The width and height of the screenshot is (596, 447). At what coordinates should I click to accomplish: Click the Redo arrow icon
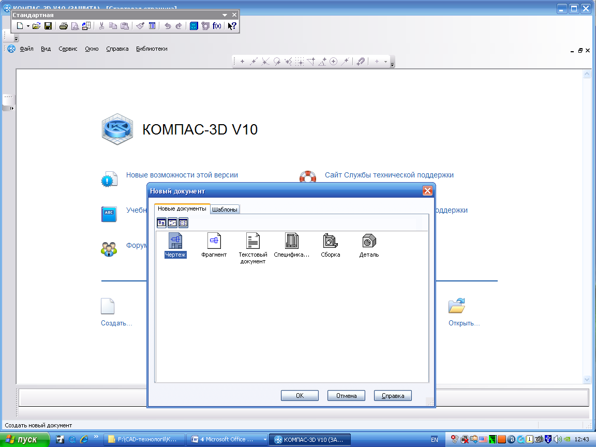point(178,26)
